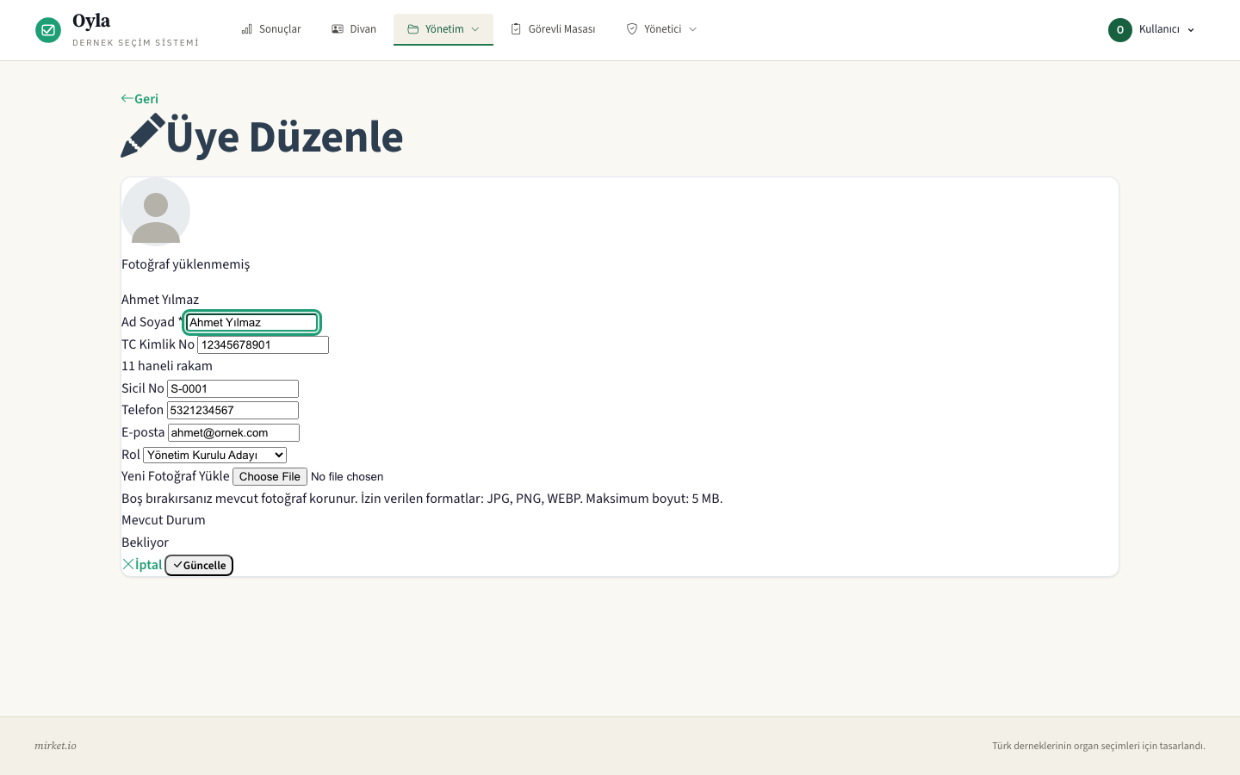Open the Sonuçlar results page
Screen dimensions: 1240x775
click(271, 29)
